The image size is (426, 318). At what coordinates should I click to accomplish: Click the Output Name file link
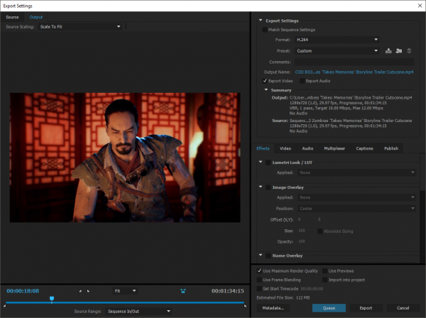click(354, 72)
